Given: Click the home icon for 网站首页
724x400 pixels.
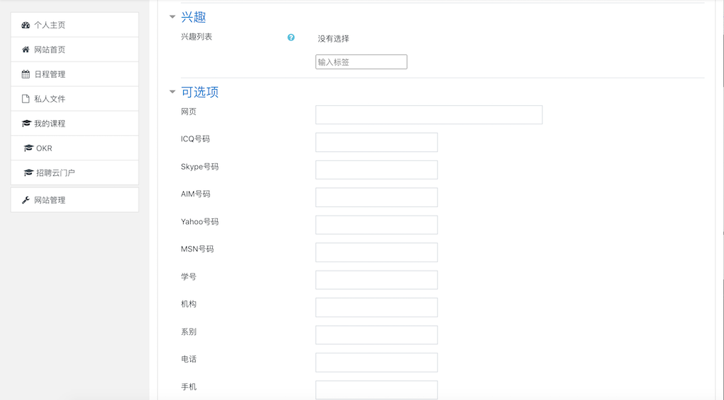Looking at the screenshot, I should (x=26, y=50).
